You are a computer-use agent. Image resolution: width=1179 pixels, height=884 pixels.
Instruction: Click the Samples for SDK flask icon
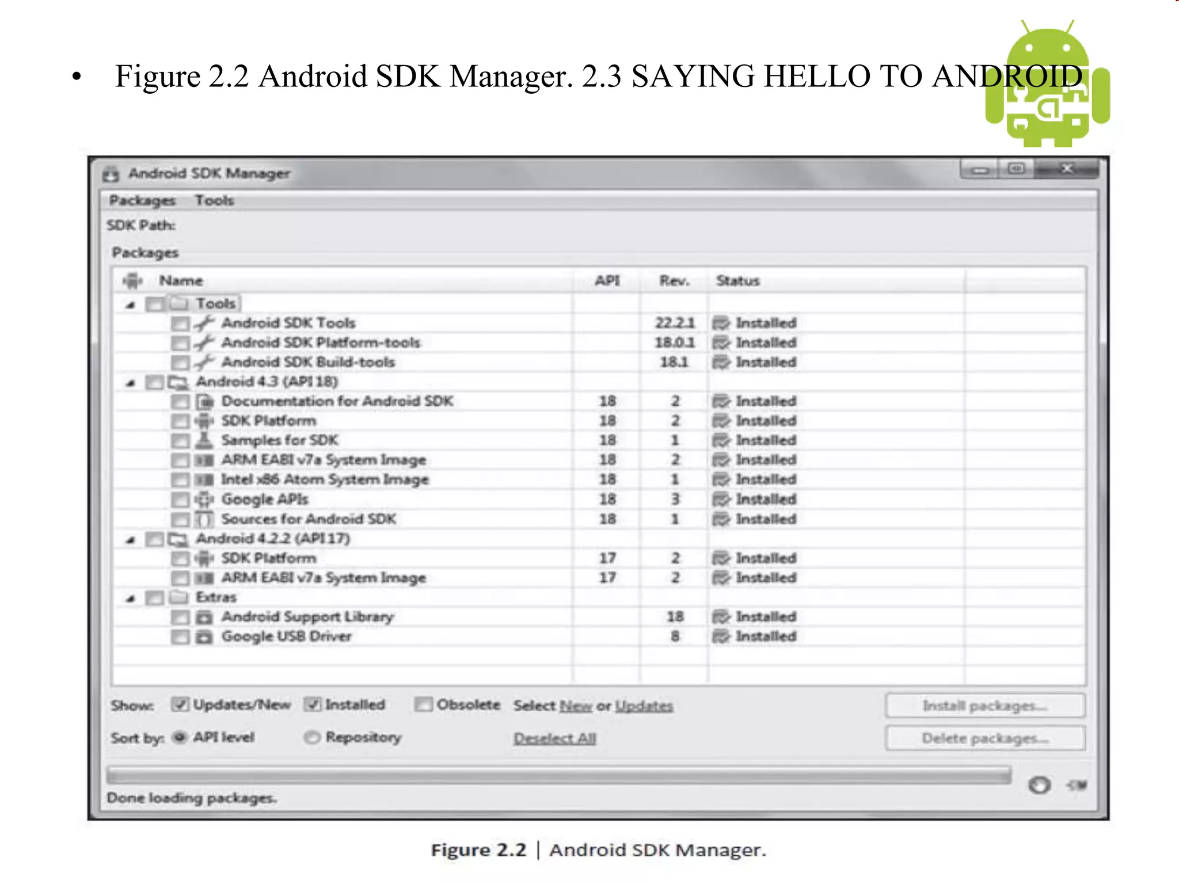click(x=204, y=440)
